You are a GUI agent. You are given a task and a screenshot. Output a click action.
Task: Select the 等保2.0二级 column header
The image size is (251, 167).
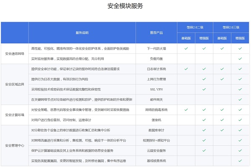tap(195, 27)
